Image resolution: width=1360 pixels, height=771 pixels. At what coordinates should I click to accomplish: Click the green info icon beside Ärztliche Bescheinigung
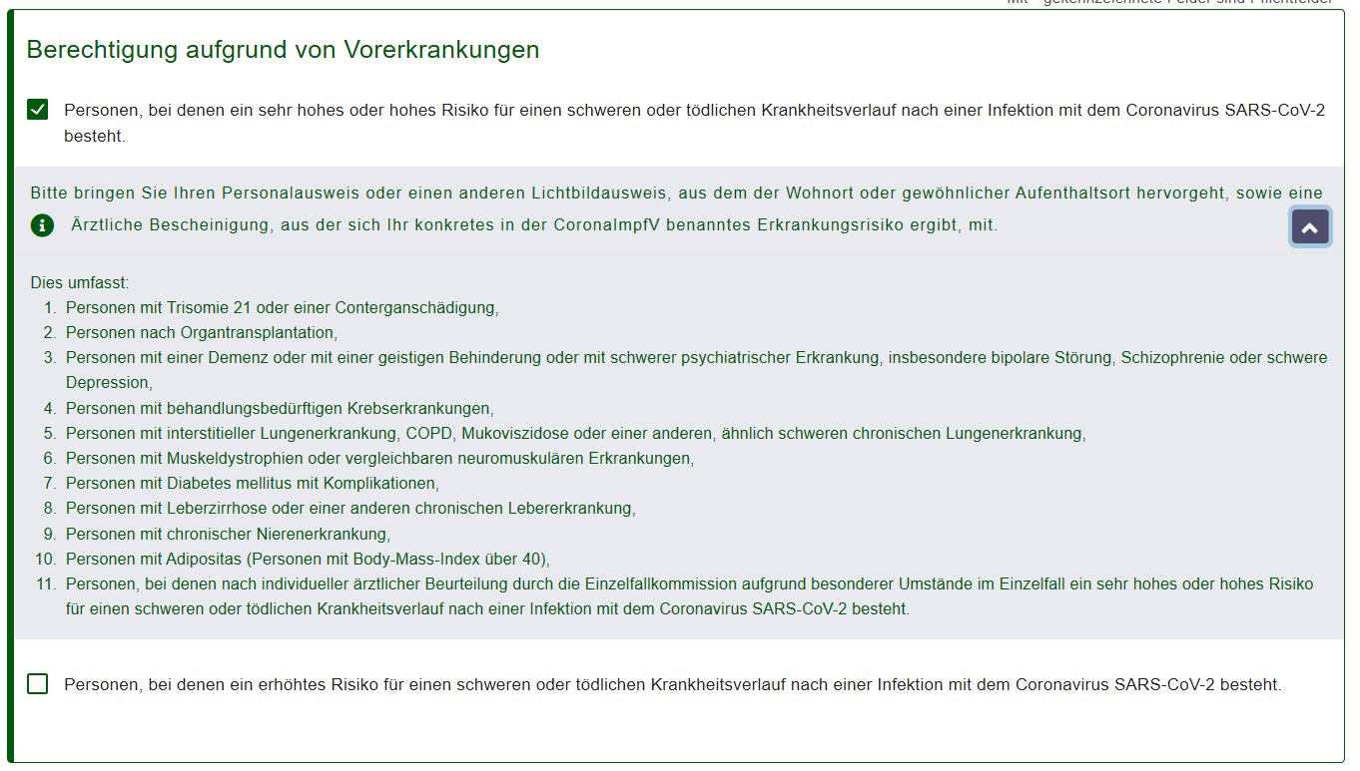pyautogui.click(x=42, y=225)
